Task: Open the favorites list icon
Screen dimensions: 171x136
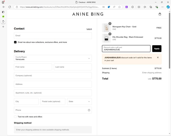Action: pos(145,7)
